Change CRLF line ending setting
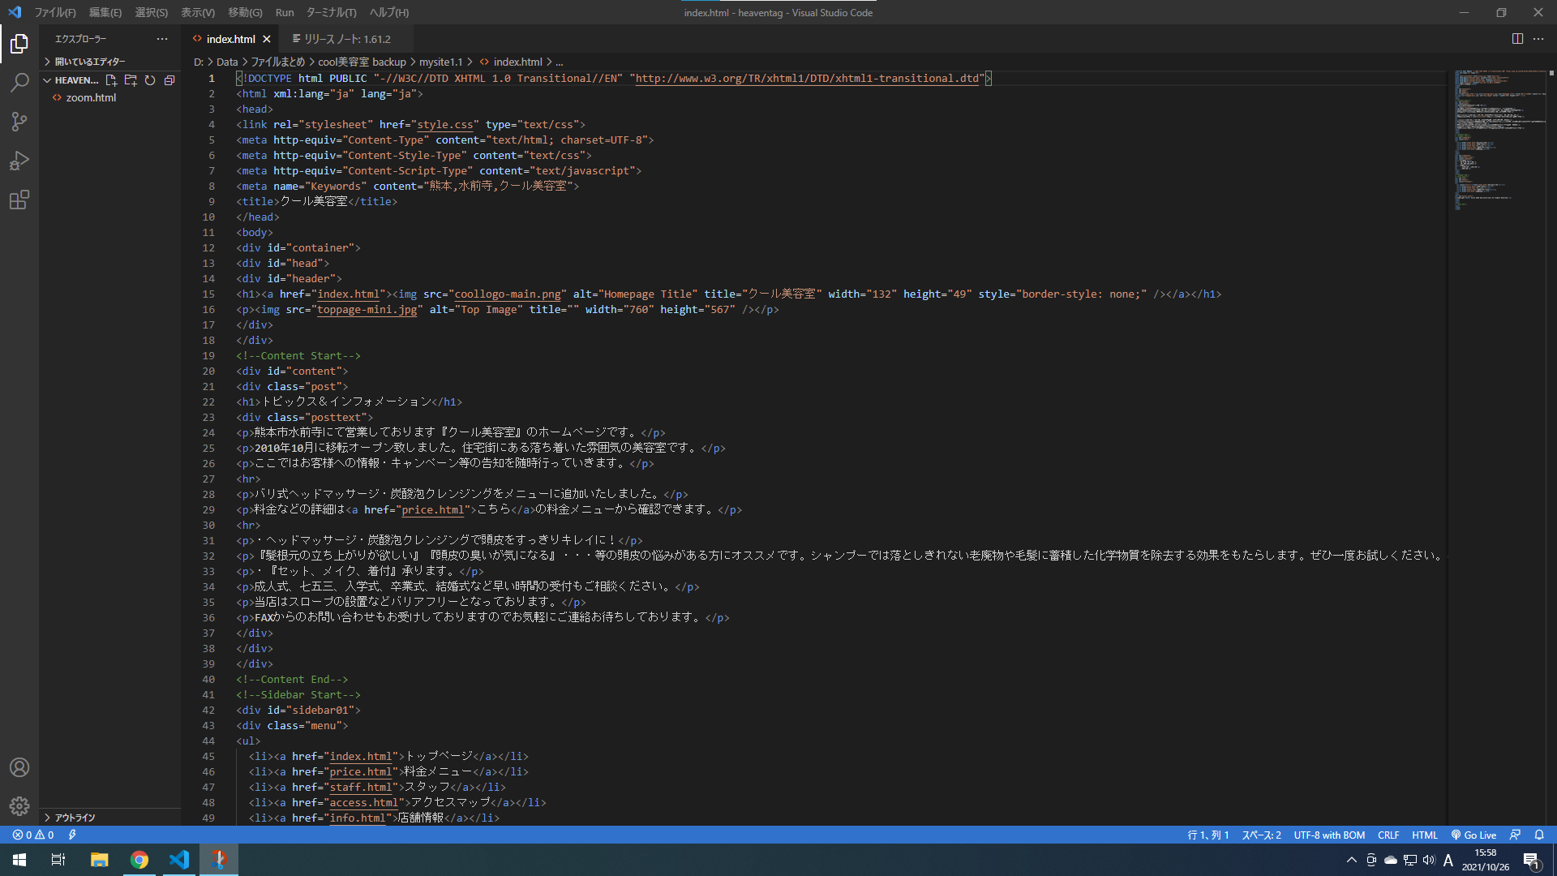The width and height of the screenshot is (1557, 876). click(x=1388, y=835)
